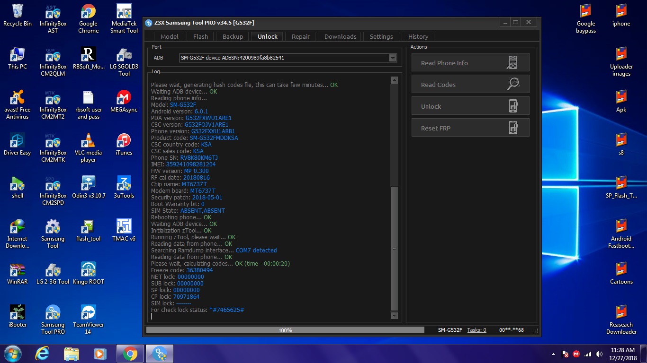
Task: Click the log scrollbar up arrow
Action: tap(394, 80)
